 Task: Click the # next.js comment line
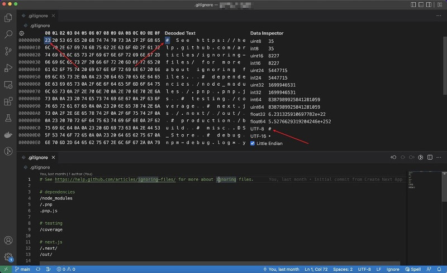[x=51, y=242]
